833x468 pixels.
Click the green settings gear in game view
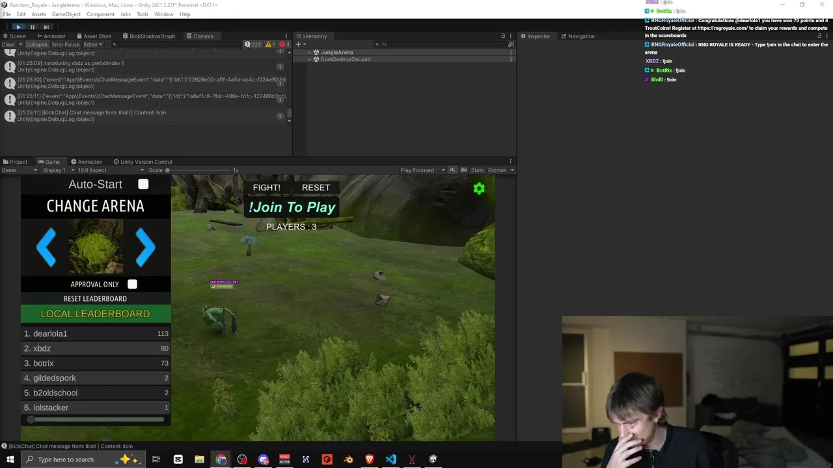coord(479,188)
